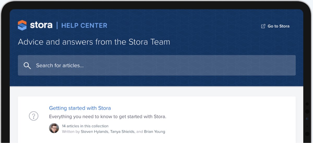This screenshot has width=313, height=143.
Task: Open the Go to Stora link
Action: 278,26
